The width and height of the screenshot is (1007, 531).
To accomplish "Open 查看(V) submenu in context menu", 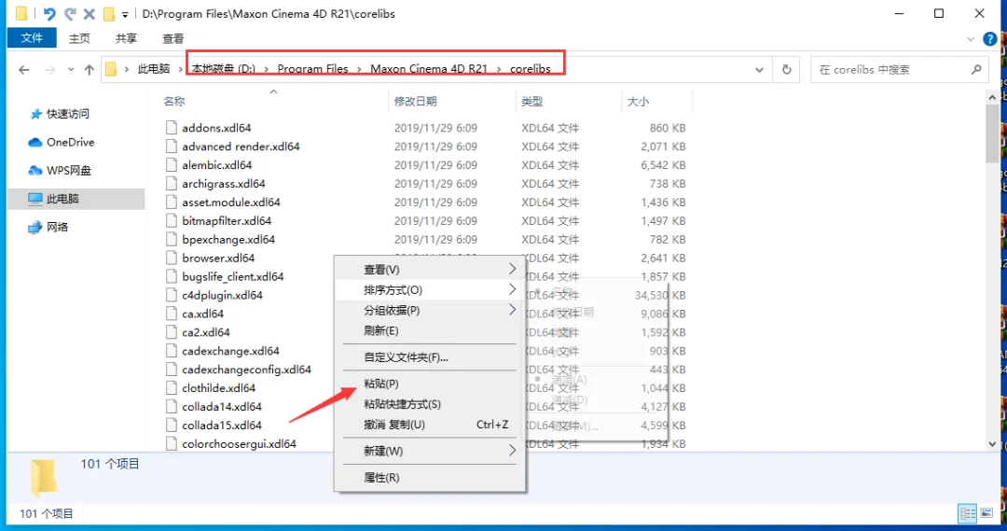I will click(x=430, y=270).
